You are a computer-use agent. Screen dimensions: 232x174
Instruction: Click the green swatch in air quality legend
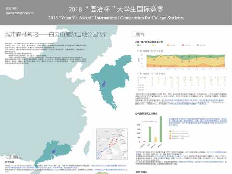point(138,45)
